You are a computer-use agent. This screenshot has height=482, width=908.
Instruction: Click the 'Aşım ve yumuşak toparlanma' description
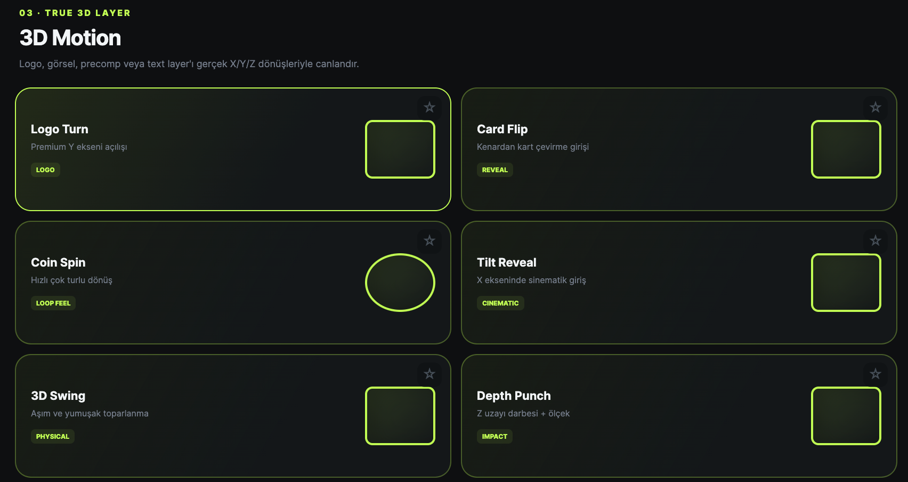[90, 413]
